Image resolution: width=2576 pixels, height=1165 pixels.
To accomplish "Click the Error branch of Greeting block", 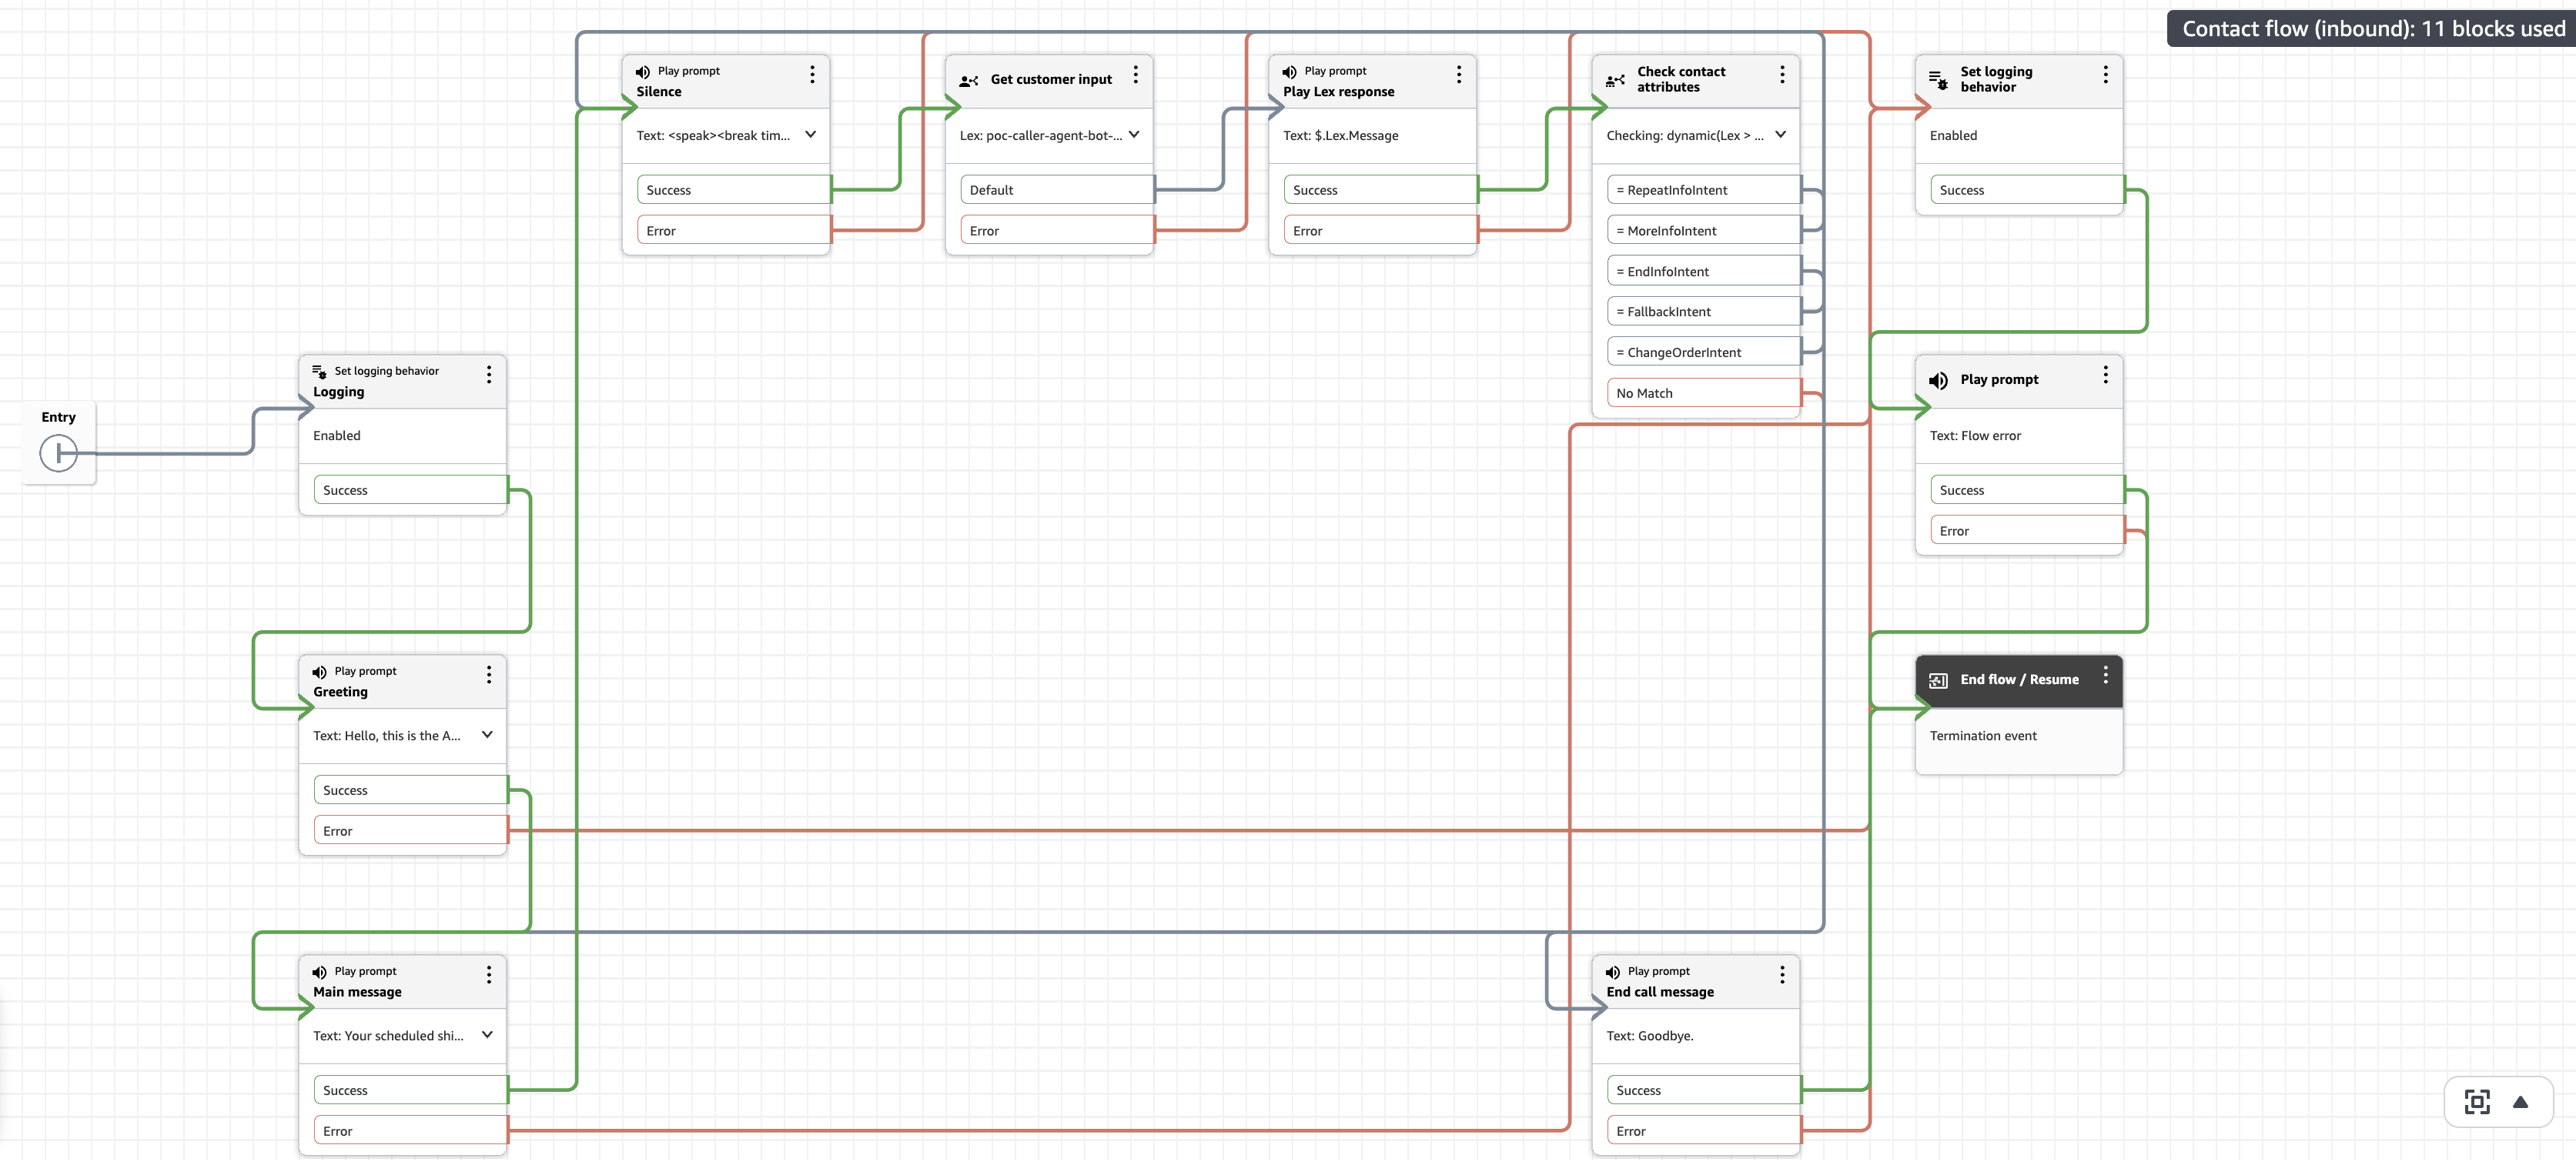I will pyautogui.click(x=411, y=830).
